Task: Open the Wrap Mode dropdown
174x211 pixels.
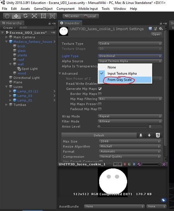Action: 130,116
